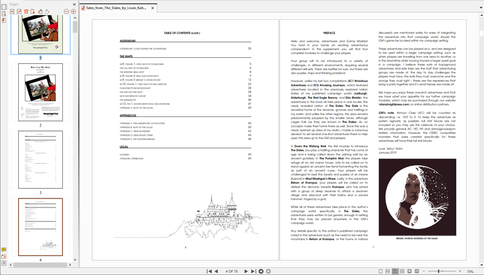Select page 3 thumbnail
The height and width of the screenshot is (275, 484).
[41, 159]
